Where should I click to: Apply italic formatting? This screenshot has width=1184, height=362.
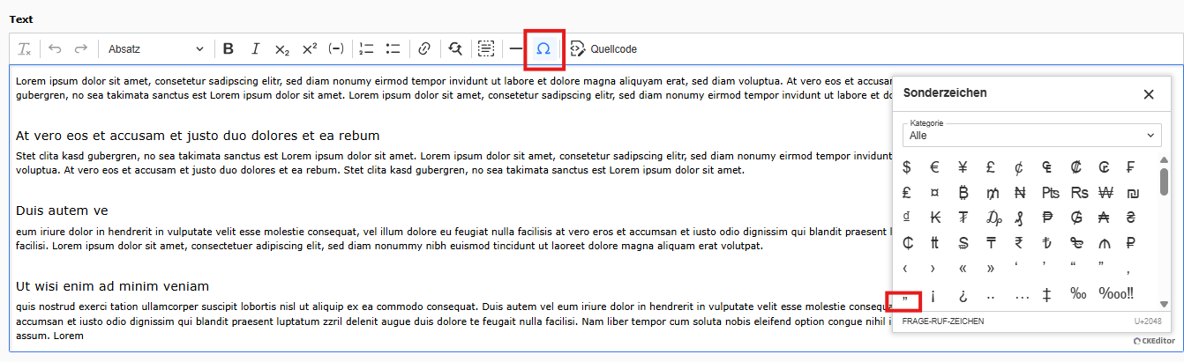255,49
